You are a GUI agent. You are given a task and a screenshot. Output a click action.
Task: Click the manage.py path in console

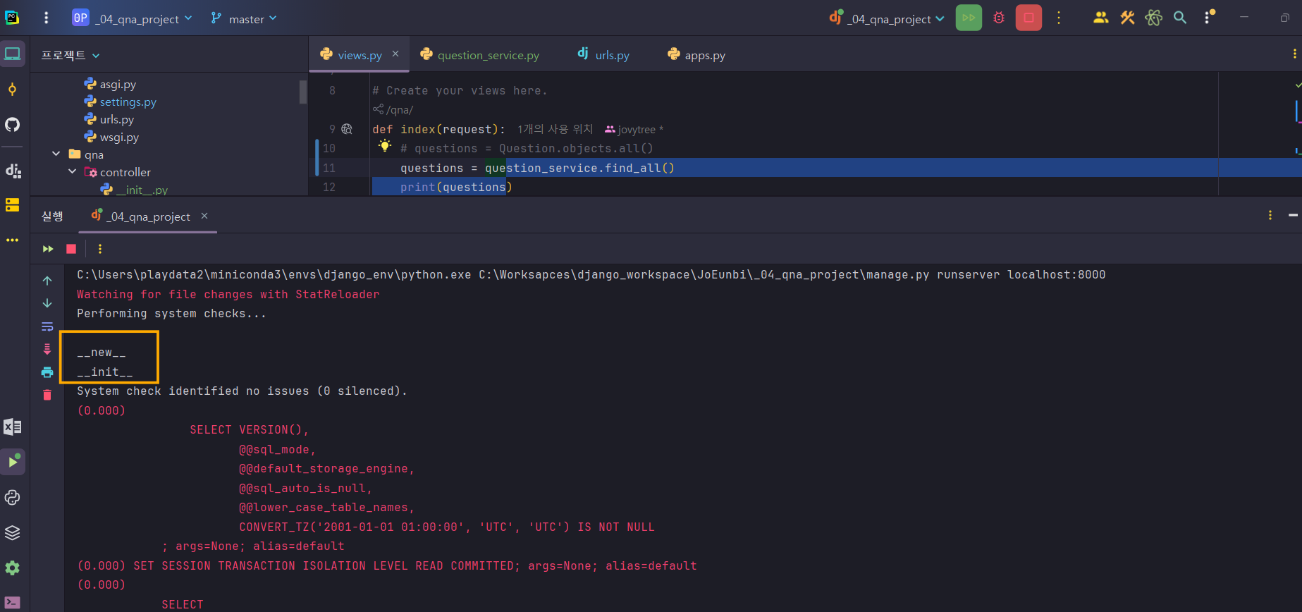704,275
